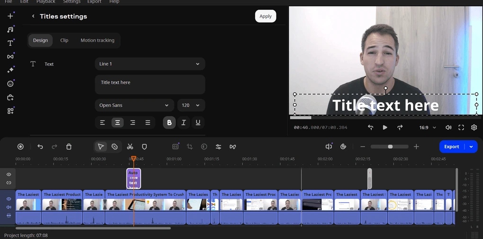
Task: Zoom out the timeline with minus
Action: [x=363, y=146]
